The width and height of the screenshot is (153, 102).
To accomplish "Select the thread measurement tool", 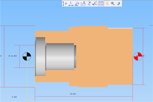I will (x=83, y=4).
